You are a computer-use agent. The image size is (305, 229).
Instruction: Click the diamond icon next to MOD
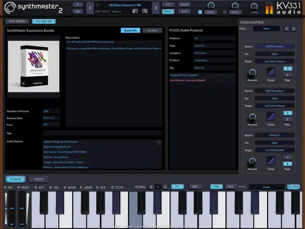tap(18, 187)
